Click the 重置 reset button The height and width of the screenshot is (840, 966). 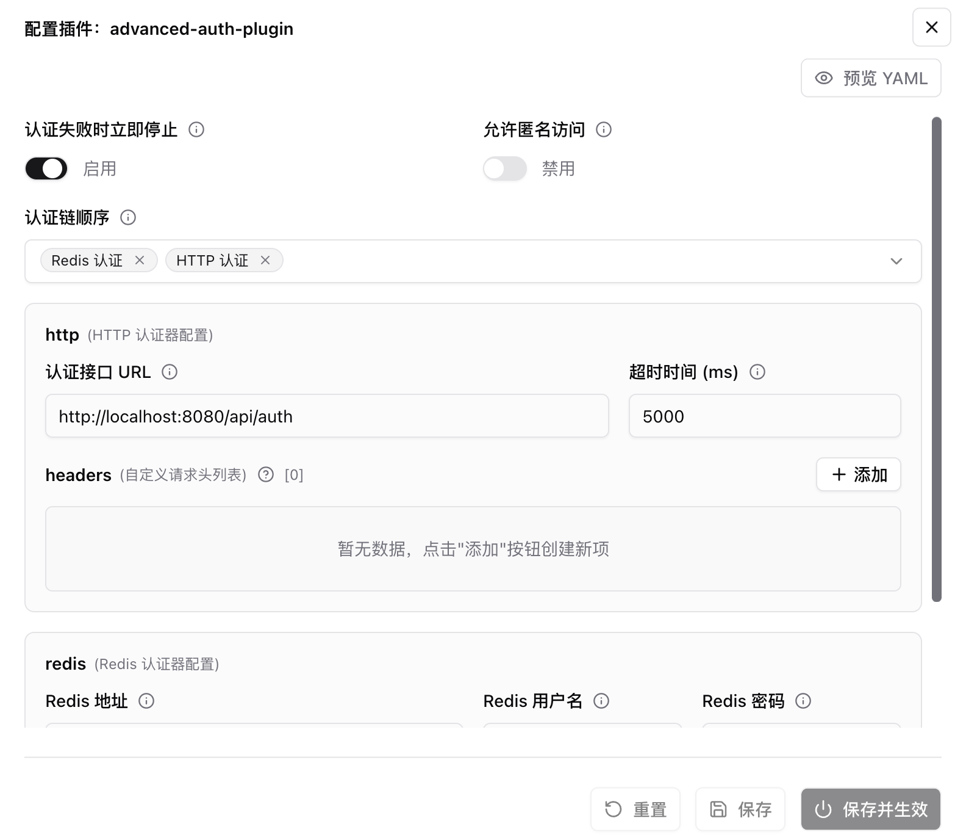tap(635, 809)
